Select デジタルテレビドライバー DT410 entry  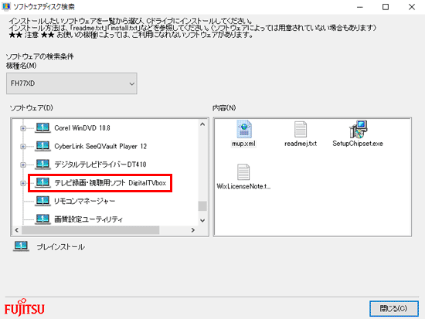100,165
